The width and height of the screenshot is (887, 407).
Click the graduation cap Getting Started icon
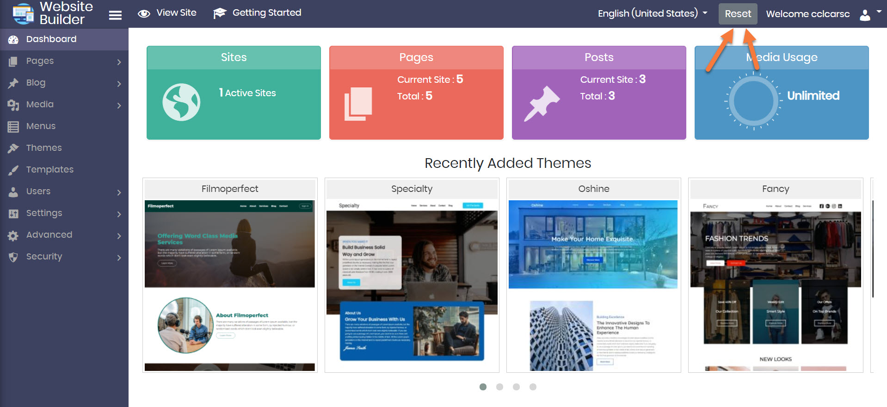click(x=220, y=13)
